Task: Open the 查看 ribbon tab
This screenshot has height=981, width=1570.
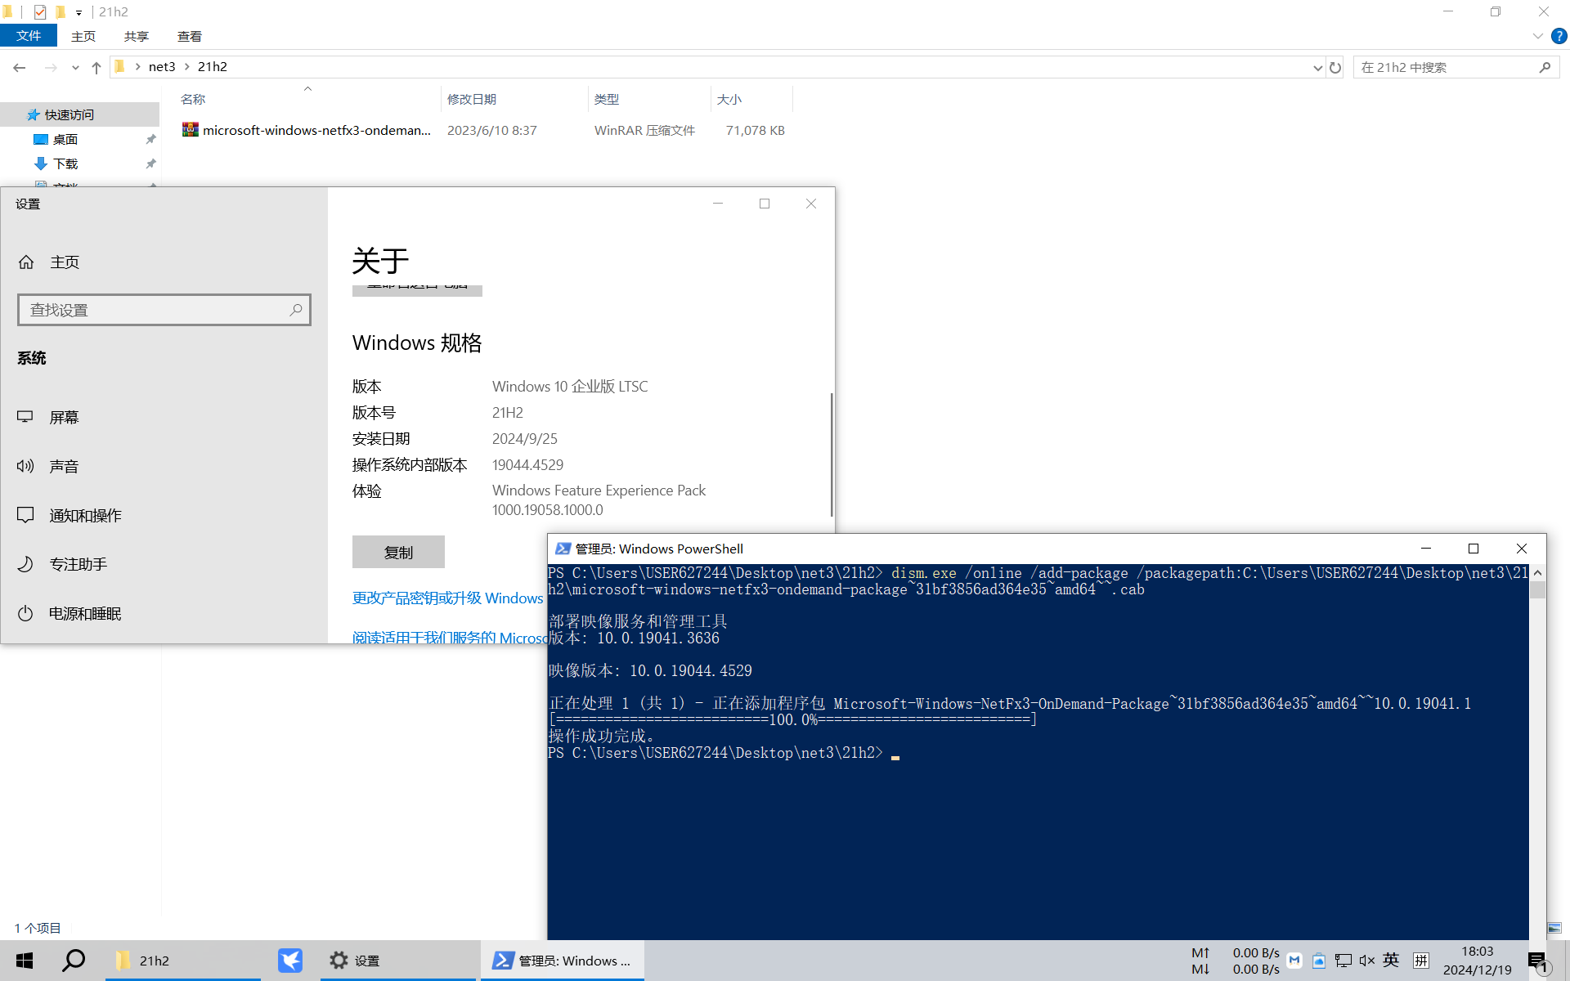Action: click(x=190, y=36)
